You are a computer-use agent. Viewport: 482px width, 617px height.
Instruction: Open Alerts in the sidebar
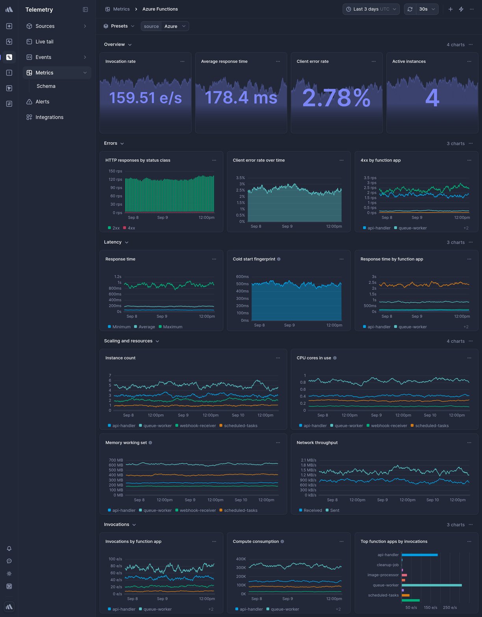[57, 102]
